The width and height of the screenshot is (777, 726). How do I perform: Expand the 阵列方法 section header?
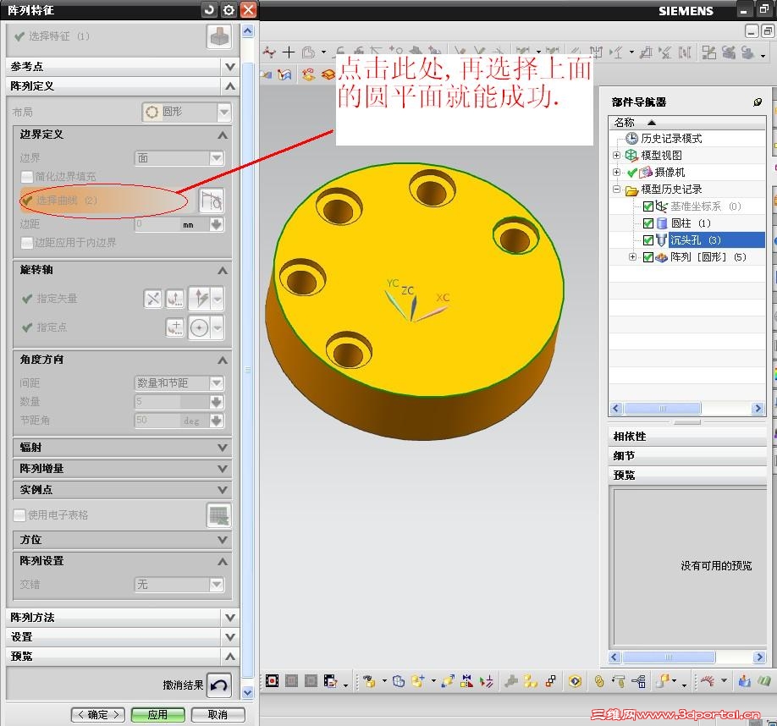(x=123, y=618)
